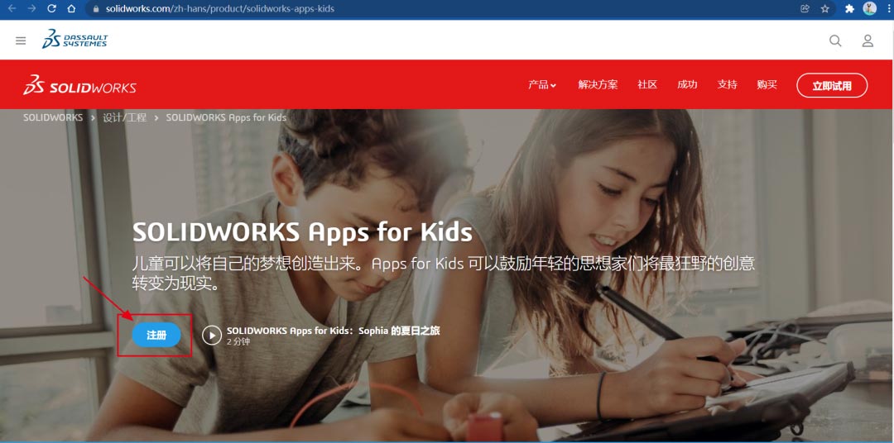Image resolution: width=894 pixels, height=443 pixels.
Task: Open the extensions puzzle icon
Action: 849,8
